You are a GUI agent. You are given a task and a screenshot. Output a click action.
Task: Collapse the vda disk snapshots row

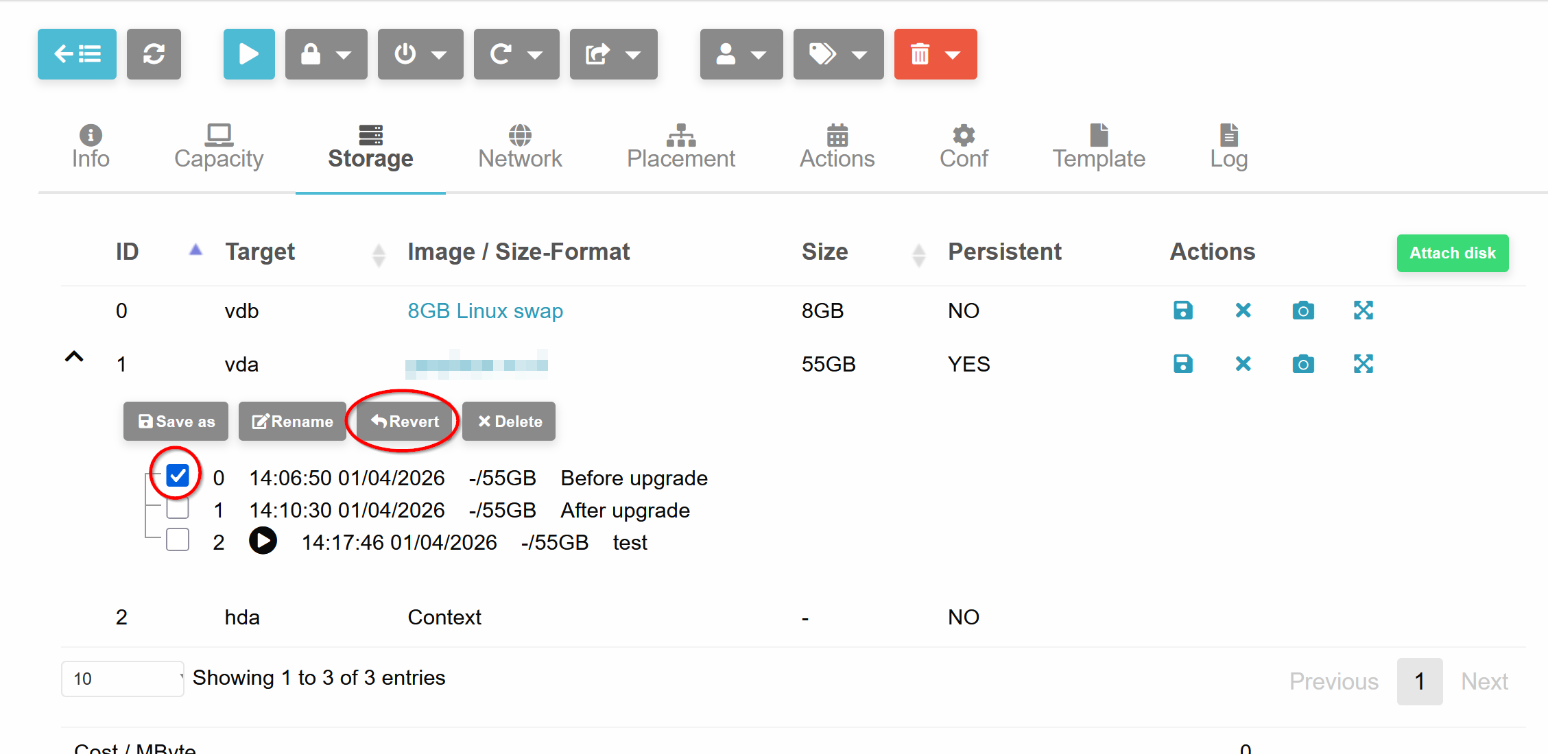coord(74,357)
